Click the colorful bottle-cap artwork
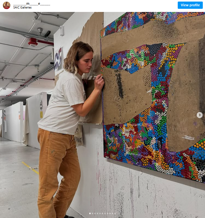This screenshot has height=218, width=205. tap(153, 97)
